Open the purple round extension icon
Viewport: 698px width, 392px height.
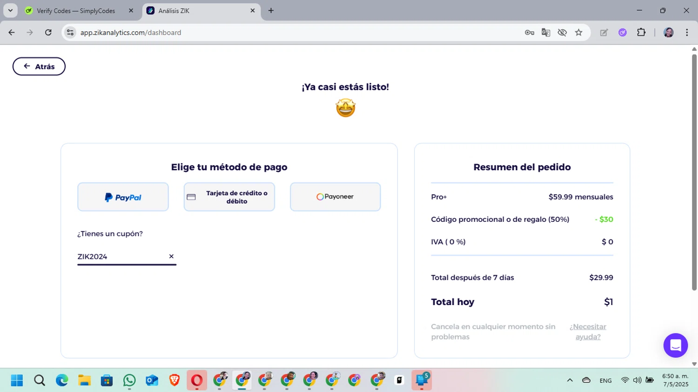[623, 33]
